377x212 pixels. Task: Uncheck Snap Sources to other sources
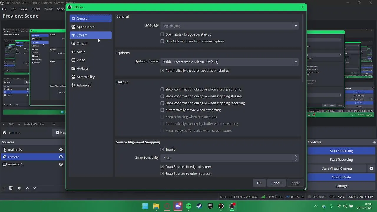pos(162,174)
